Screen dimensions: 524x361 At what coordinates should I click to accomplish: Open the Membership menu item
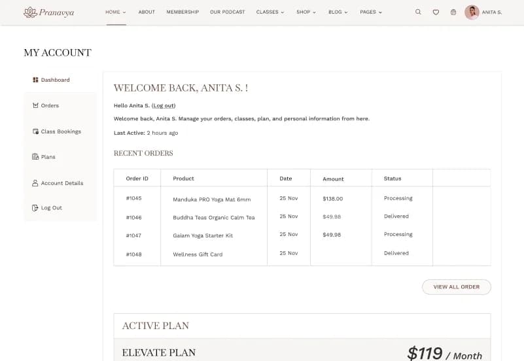183,12
